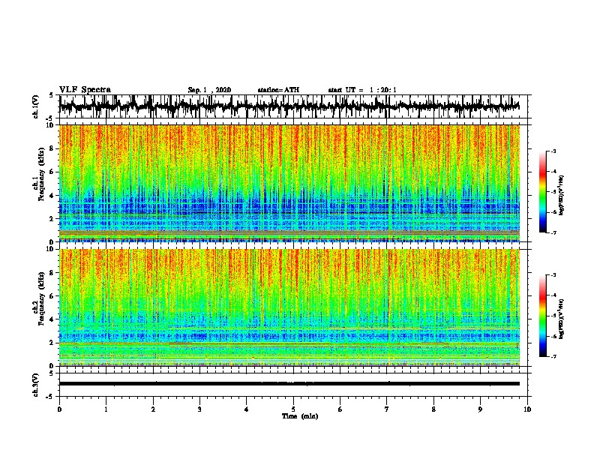Select the "start UT = 1:20:1" text
594x459 pixels.
[x=362, y=90]
